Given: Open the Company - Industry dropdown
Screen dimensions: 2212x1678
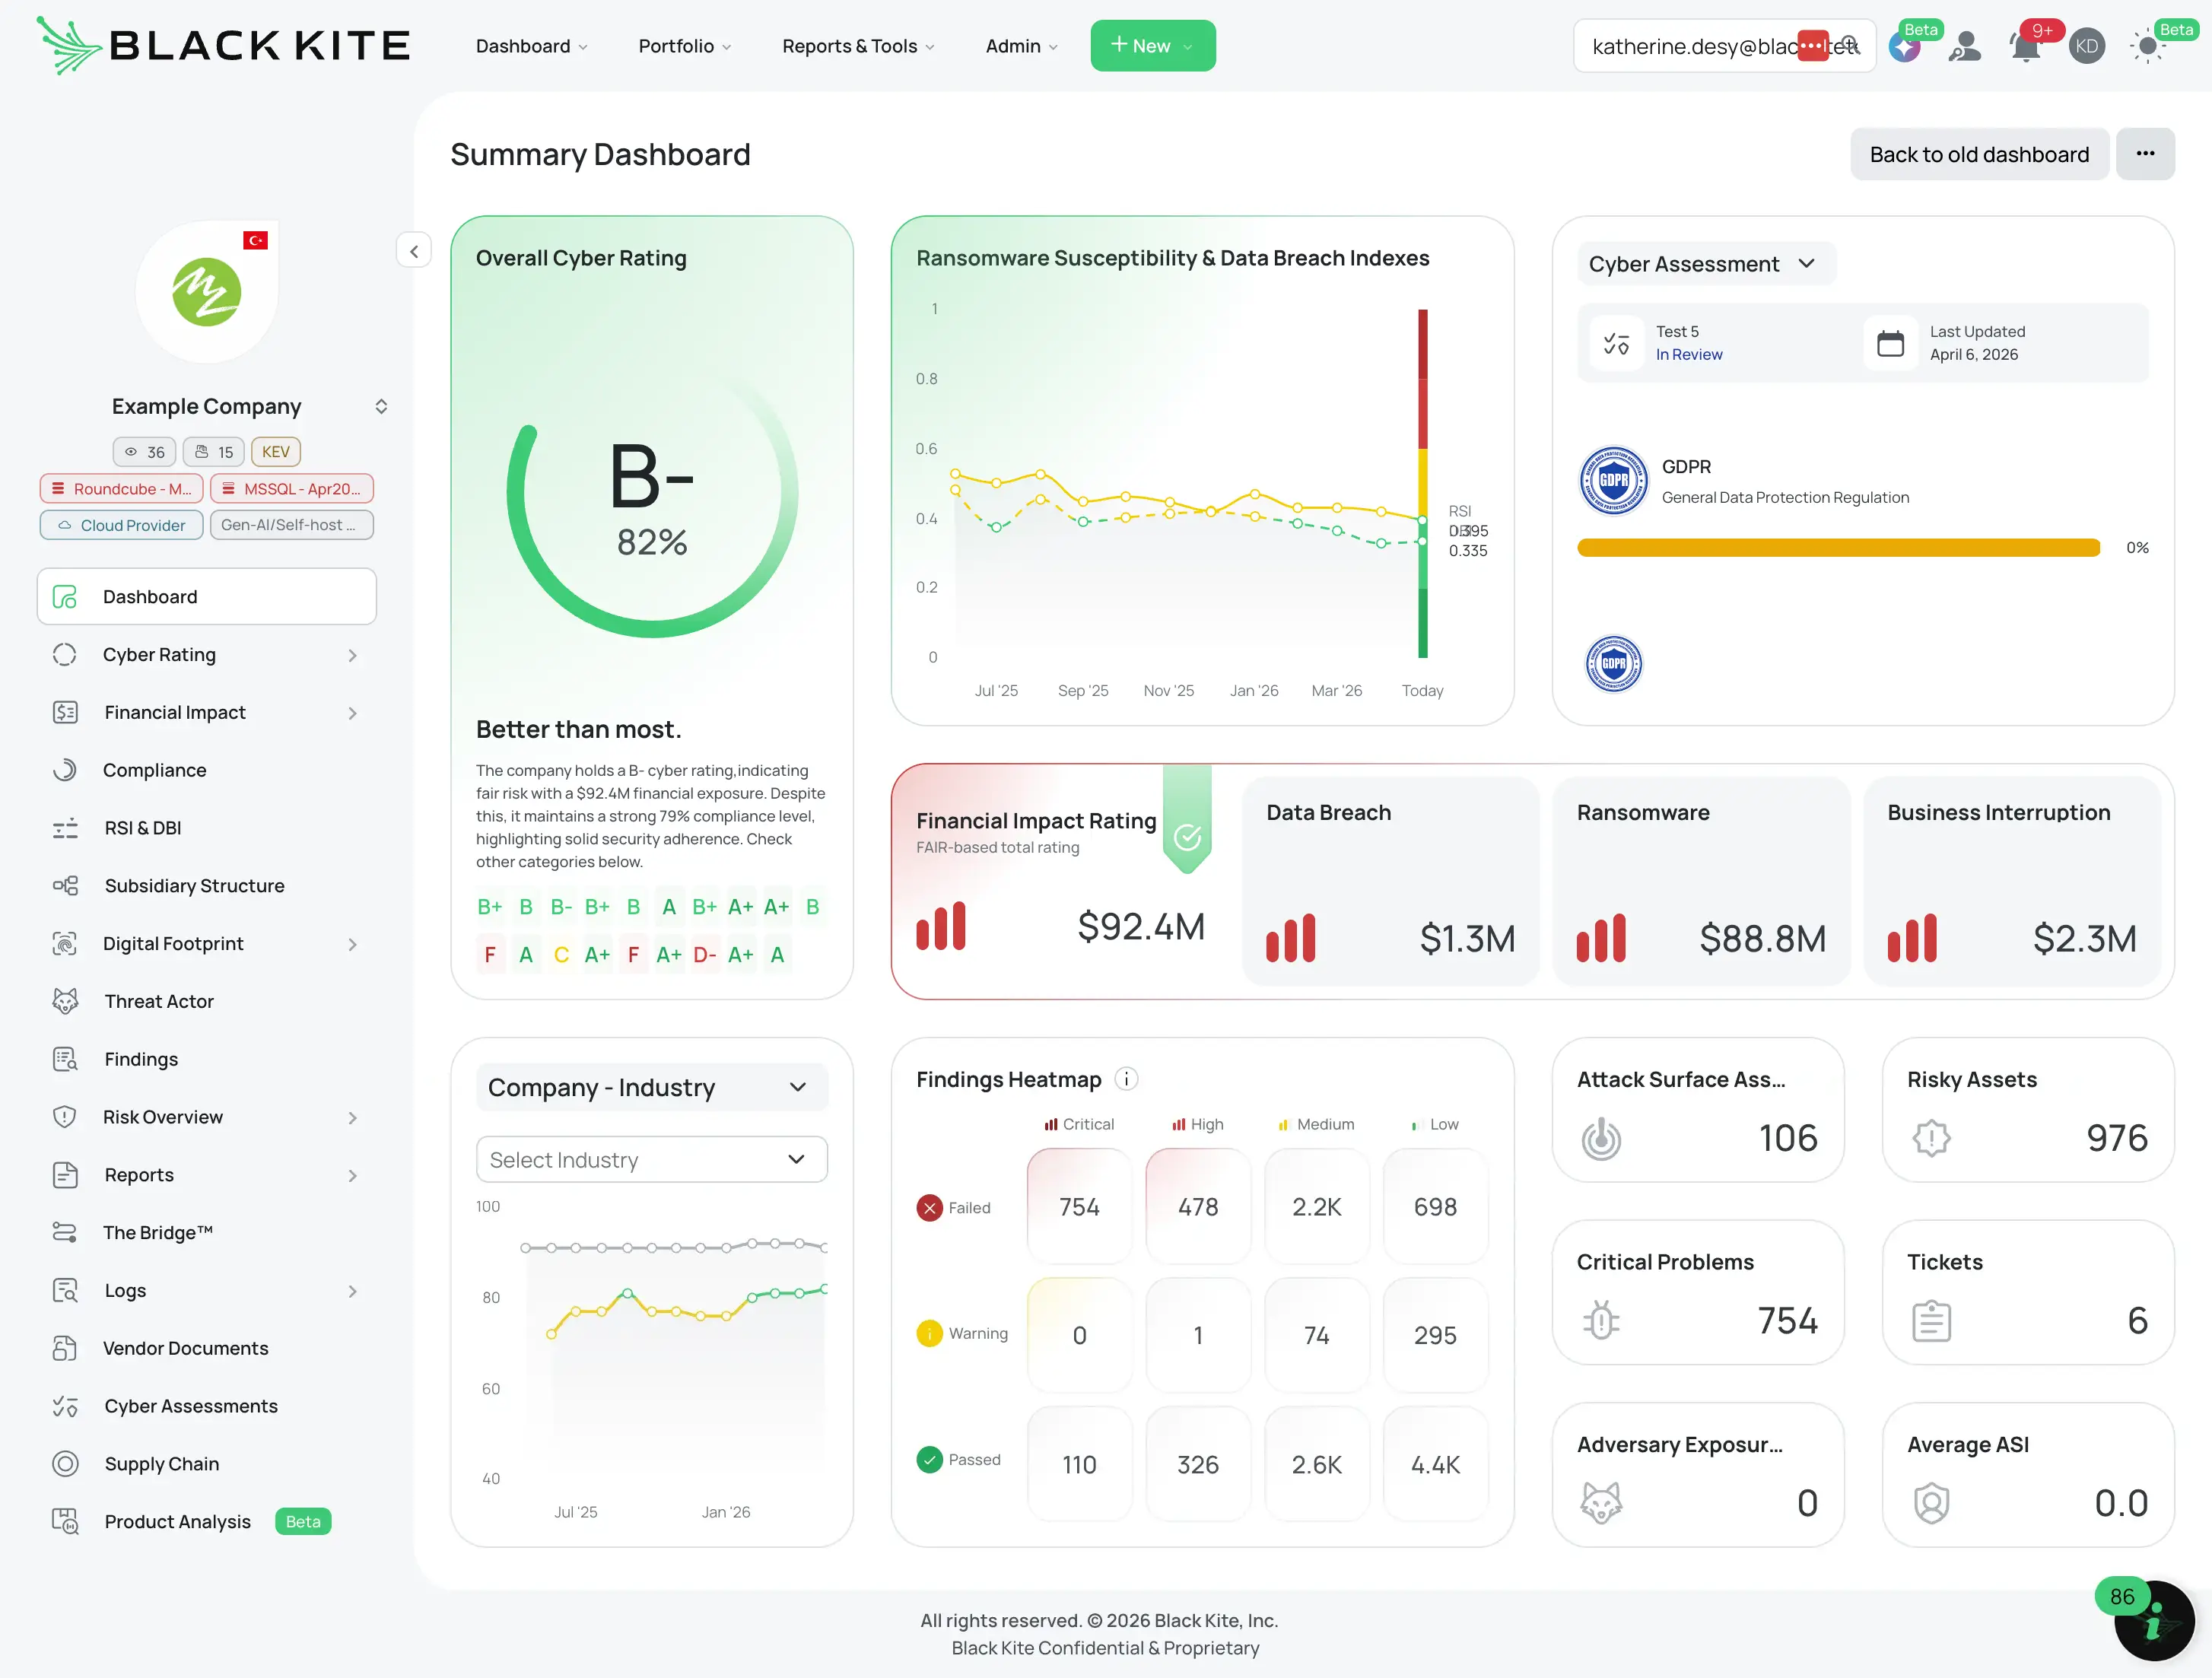Looking at the screenshot, I should pyautogui.click(x=652, y=1087).
